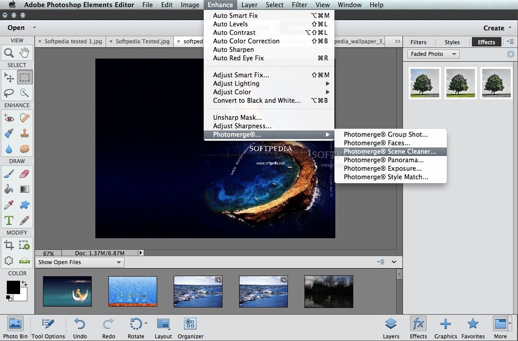Viewport: 518px width, 341px height.
Task: Expand the Adjust Lighting submenu
Action: click(269, 84)
